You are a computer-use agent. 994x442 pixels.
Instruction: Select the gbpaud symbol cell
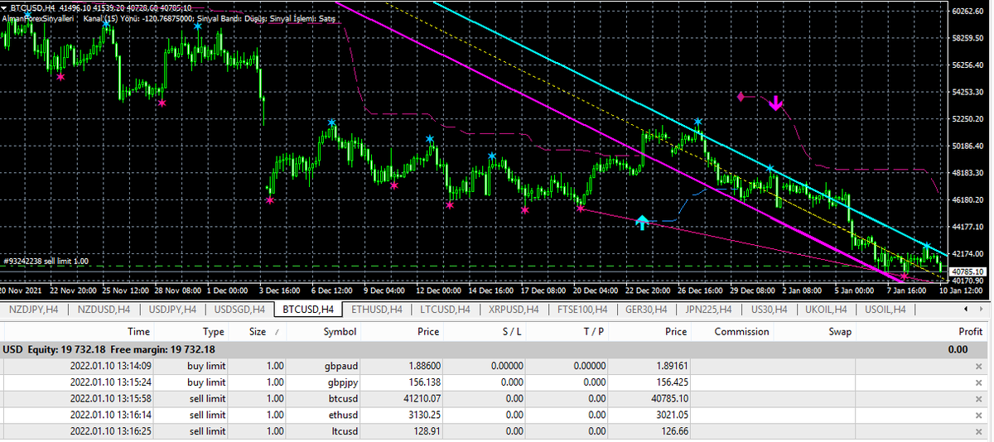[340, 367]
